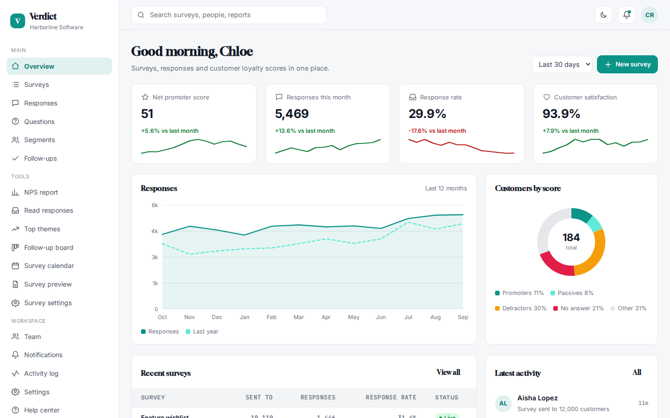The height and width of the screenshot is (418, 670).
Task: Click the STATUS column header
Action: point(447,398)
